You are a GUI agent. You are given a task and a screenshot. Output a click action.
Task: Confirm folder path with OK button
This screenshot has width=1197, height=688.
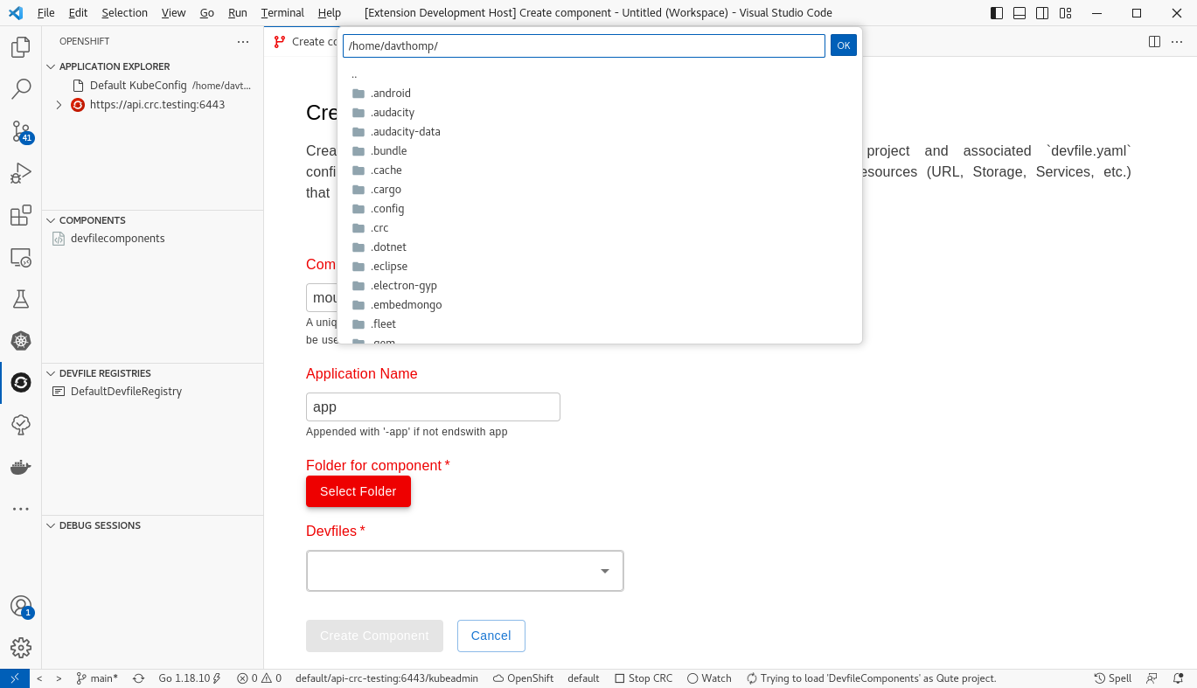click(x=844, y=45)
